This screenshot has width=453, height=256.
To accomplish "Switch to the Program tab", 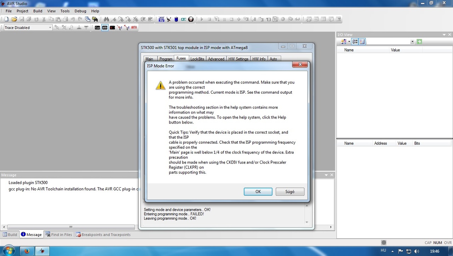I will click(166, 59).
